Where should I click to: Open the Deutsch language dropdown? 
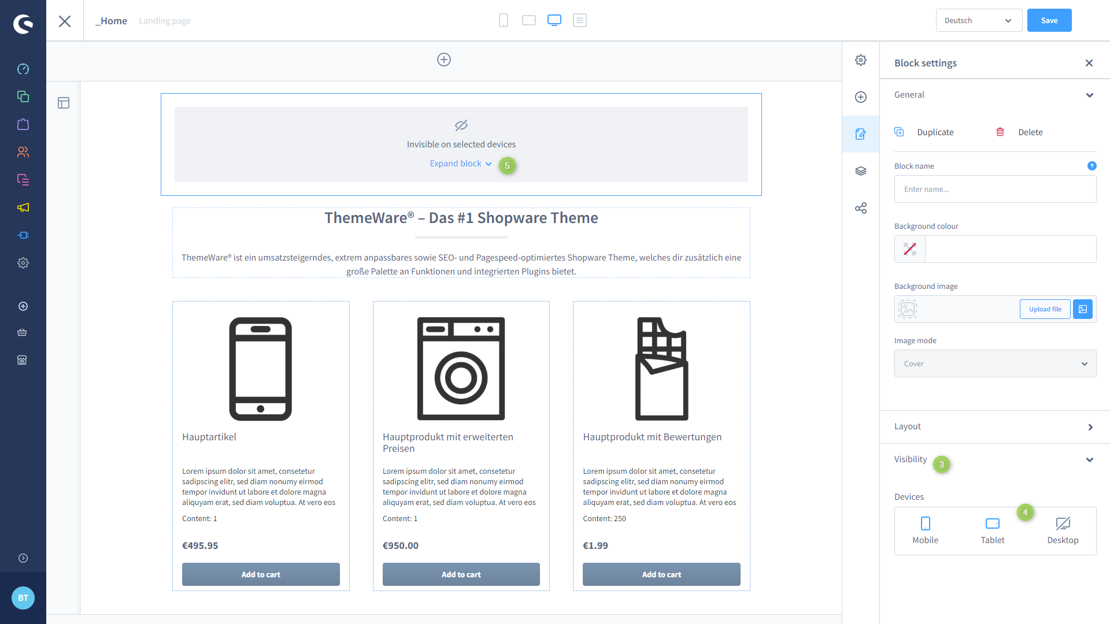(979, 20)
